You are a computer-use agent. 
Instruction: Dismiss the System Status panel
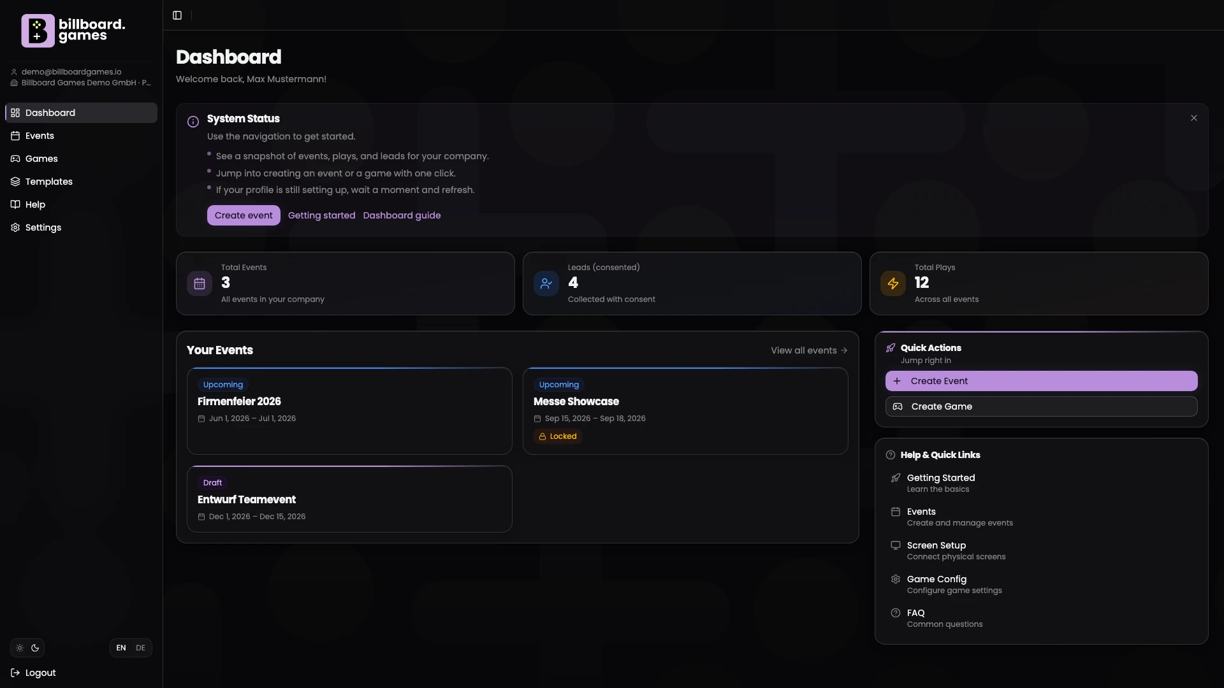point(1194,118)
